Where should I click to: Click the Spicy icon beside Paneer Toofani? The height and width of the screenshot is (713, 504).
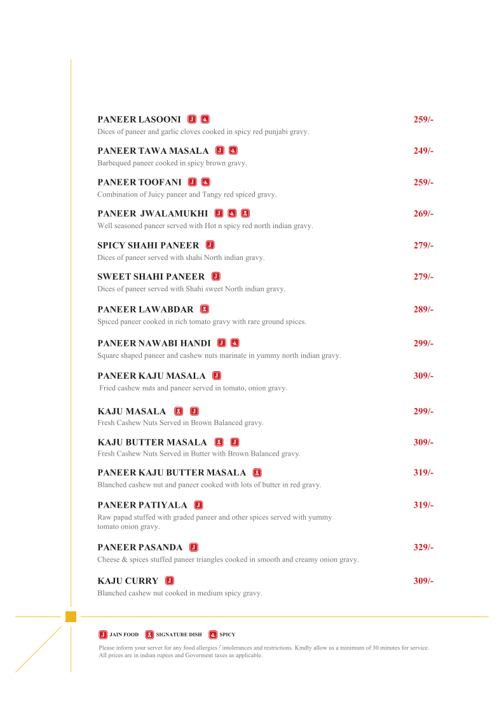point(206,182)
